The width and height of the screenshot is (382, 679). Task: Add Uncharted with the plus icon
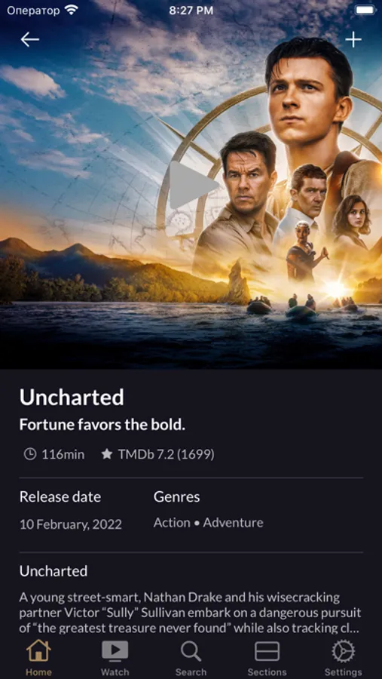click(353, 40)
